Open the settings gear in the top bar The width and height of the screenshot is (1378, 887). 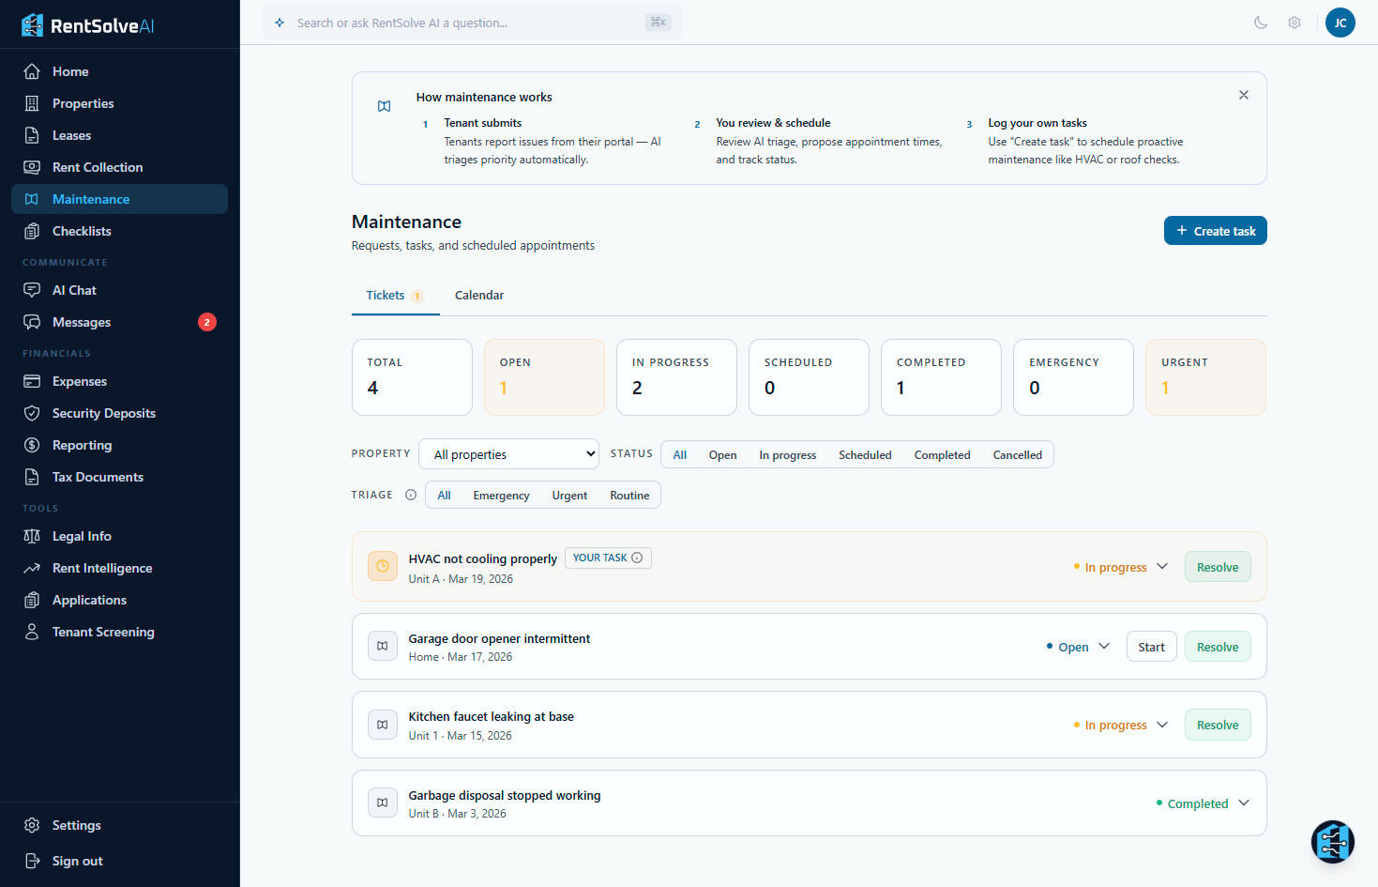1295,23
